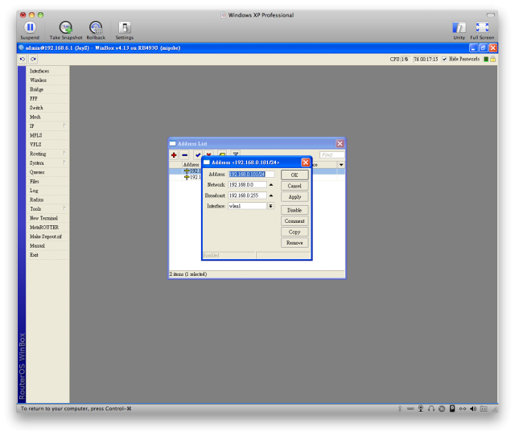This screenshot has height=436, width=515.
Task: Open New Terminal from sidebar
Action: pyautogui.click(x=47, y=218)
